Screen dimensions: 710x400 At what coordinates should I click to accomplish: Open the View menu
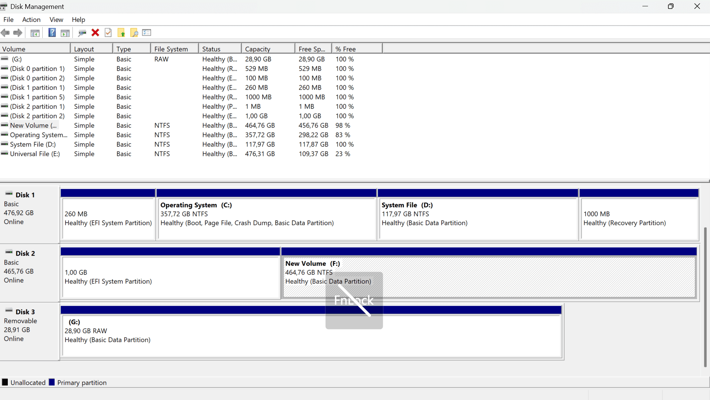coord(56,20)
